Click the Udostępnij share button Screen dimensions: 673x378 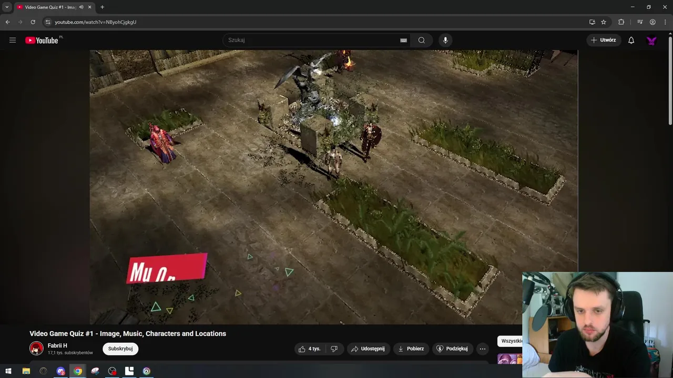pyautogui.click(x=368, y=349)
